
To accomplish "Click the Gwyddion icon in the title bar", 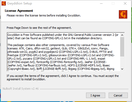I will 4,3.
